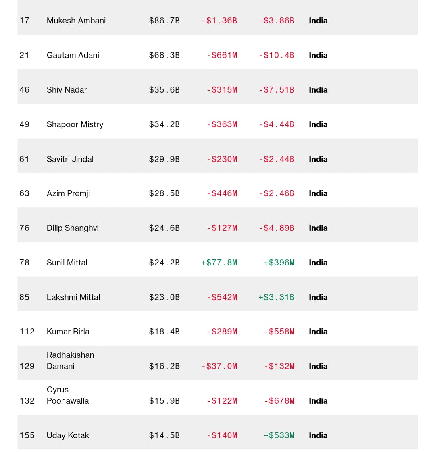Click India in Mukesh Ambani's row
This screenshot has width=435, height=452.
(x=318, y=21)
